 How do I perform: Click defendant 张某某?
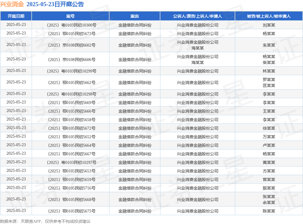coord(269,197)
